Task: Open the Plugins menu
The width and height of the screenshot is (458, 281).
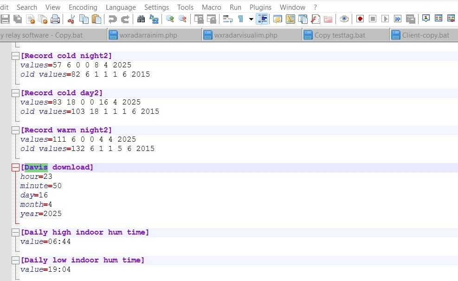Action: [x=260, y=7]
